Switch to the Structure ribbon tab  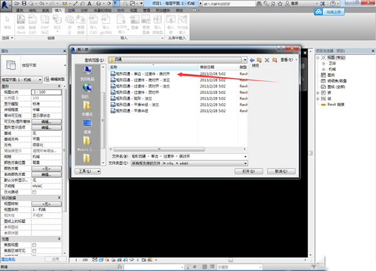tap(33, 10)
